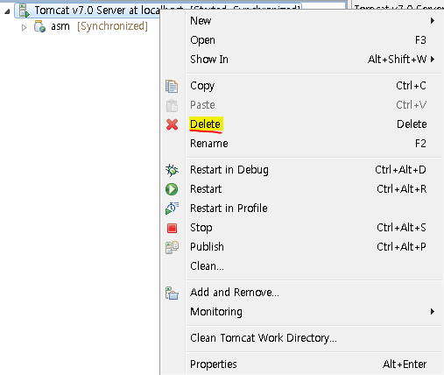Click the Alt+Shift+W shortcut text

coord(398,60)
